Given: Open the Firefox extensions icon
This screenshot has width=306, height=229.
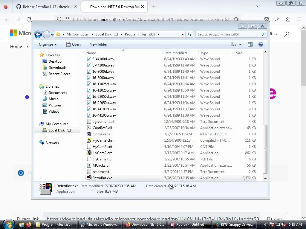Looking at the screenshot, I should [x=288, y=19].
